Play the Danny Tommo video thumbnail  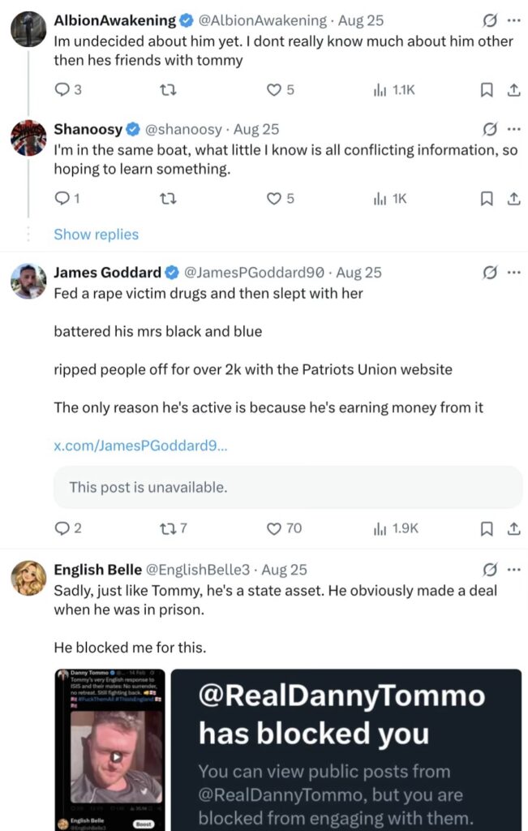pyautogui.click(x=116, y=757)
